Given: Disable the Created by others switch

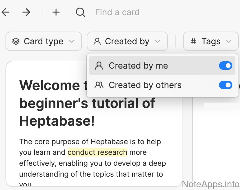Looking at the screenshot, I should (x=225, y=85).
